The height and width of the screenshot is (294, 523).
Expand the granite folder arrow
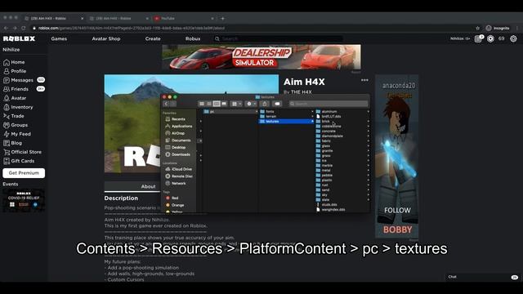click(369, 150)
